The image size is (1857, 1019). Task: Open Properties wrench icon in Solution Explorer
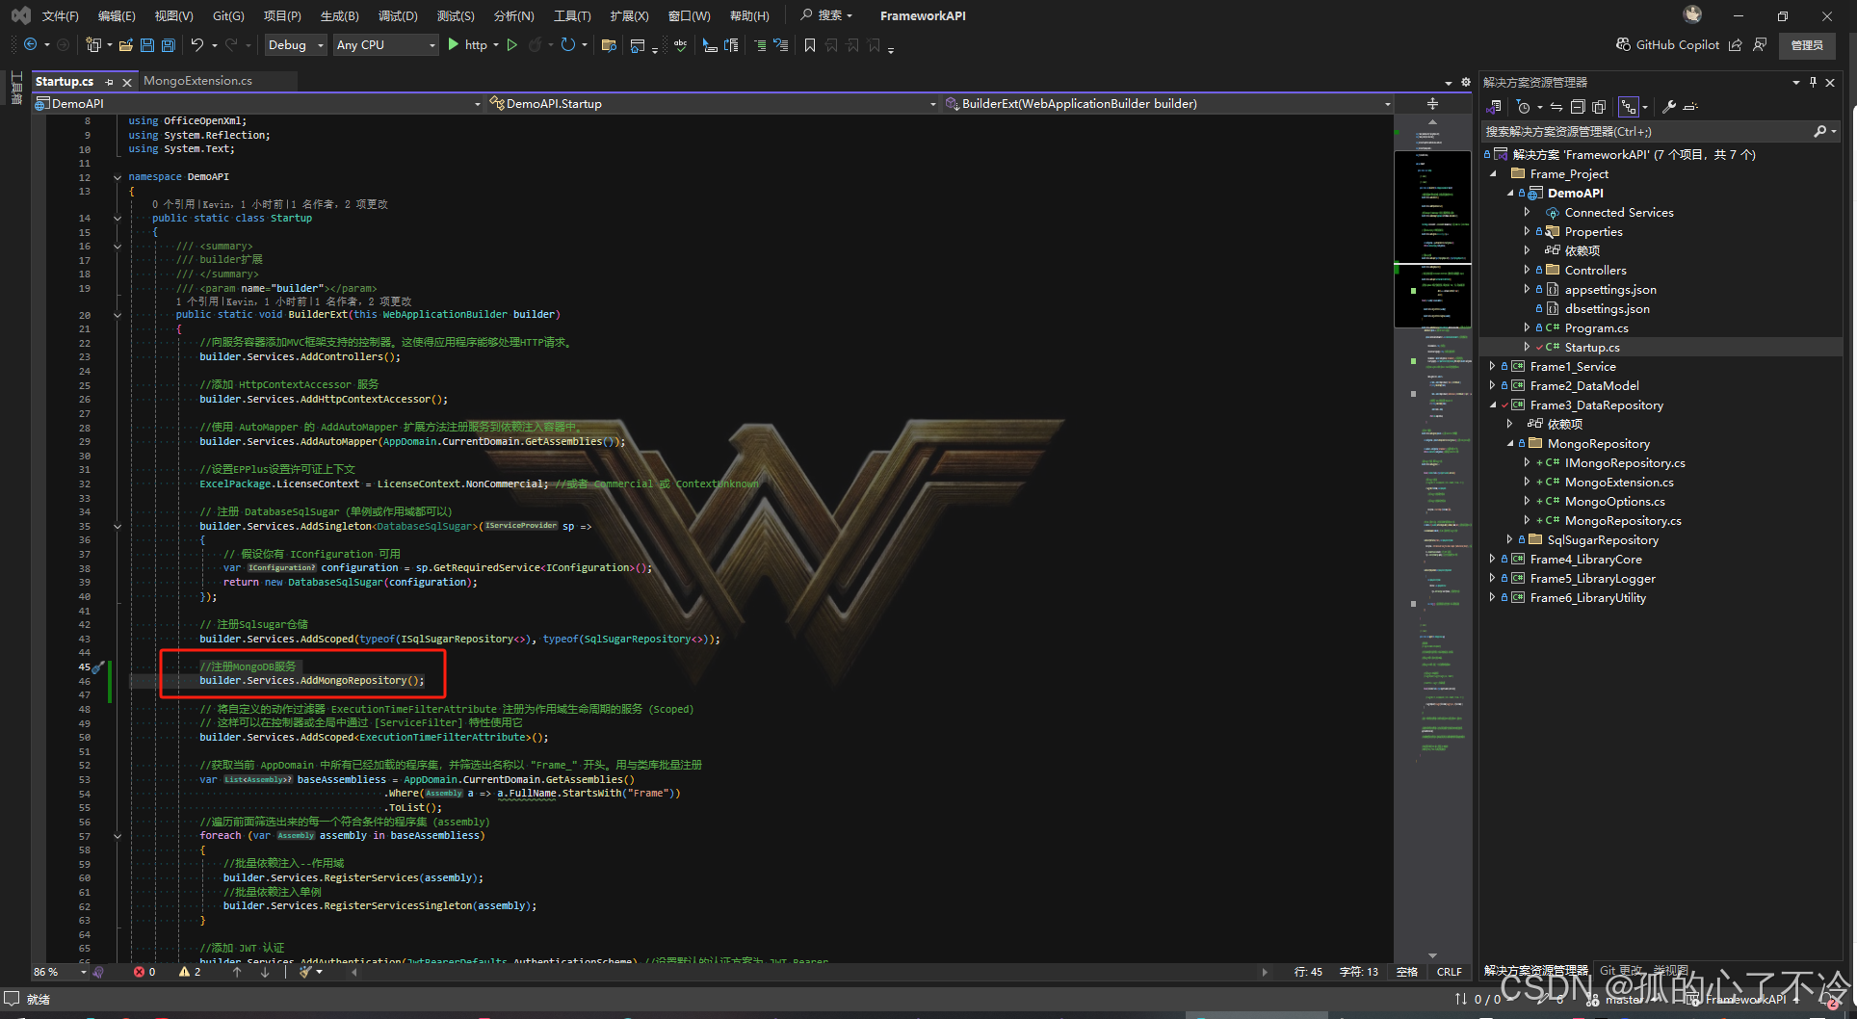click(x=1669, y=107)
